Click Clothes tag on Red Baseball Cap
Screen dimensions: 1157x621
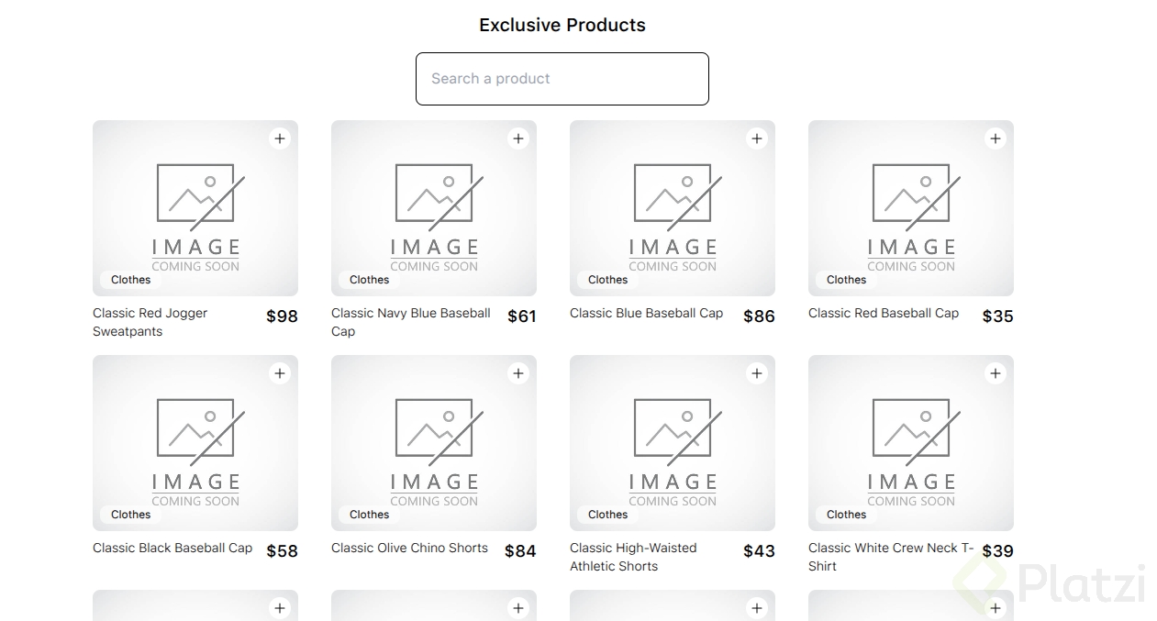(x=846, y=280)
